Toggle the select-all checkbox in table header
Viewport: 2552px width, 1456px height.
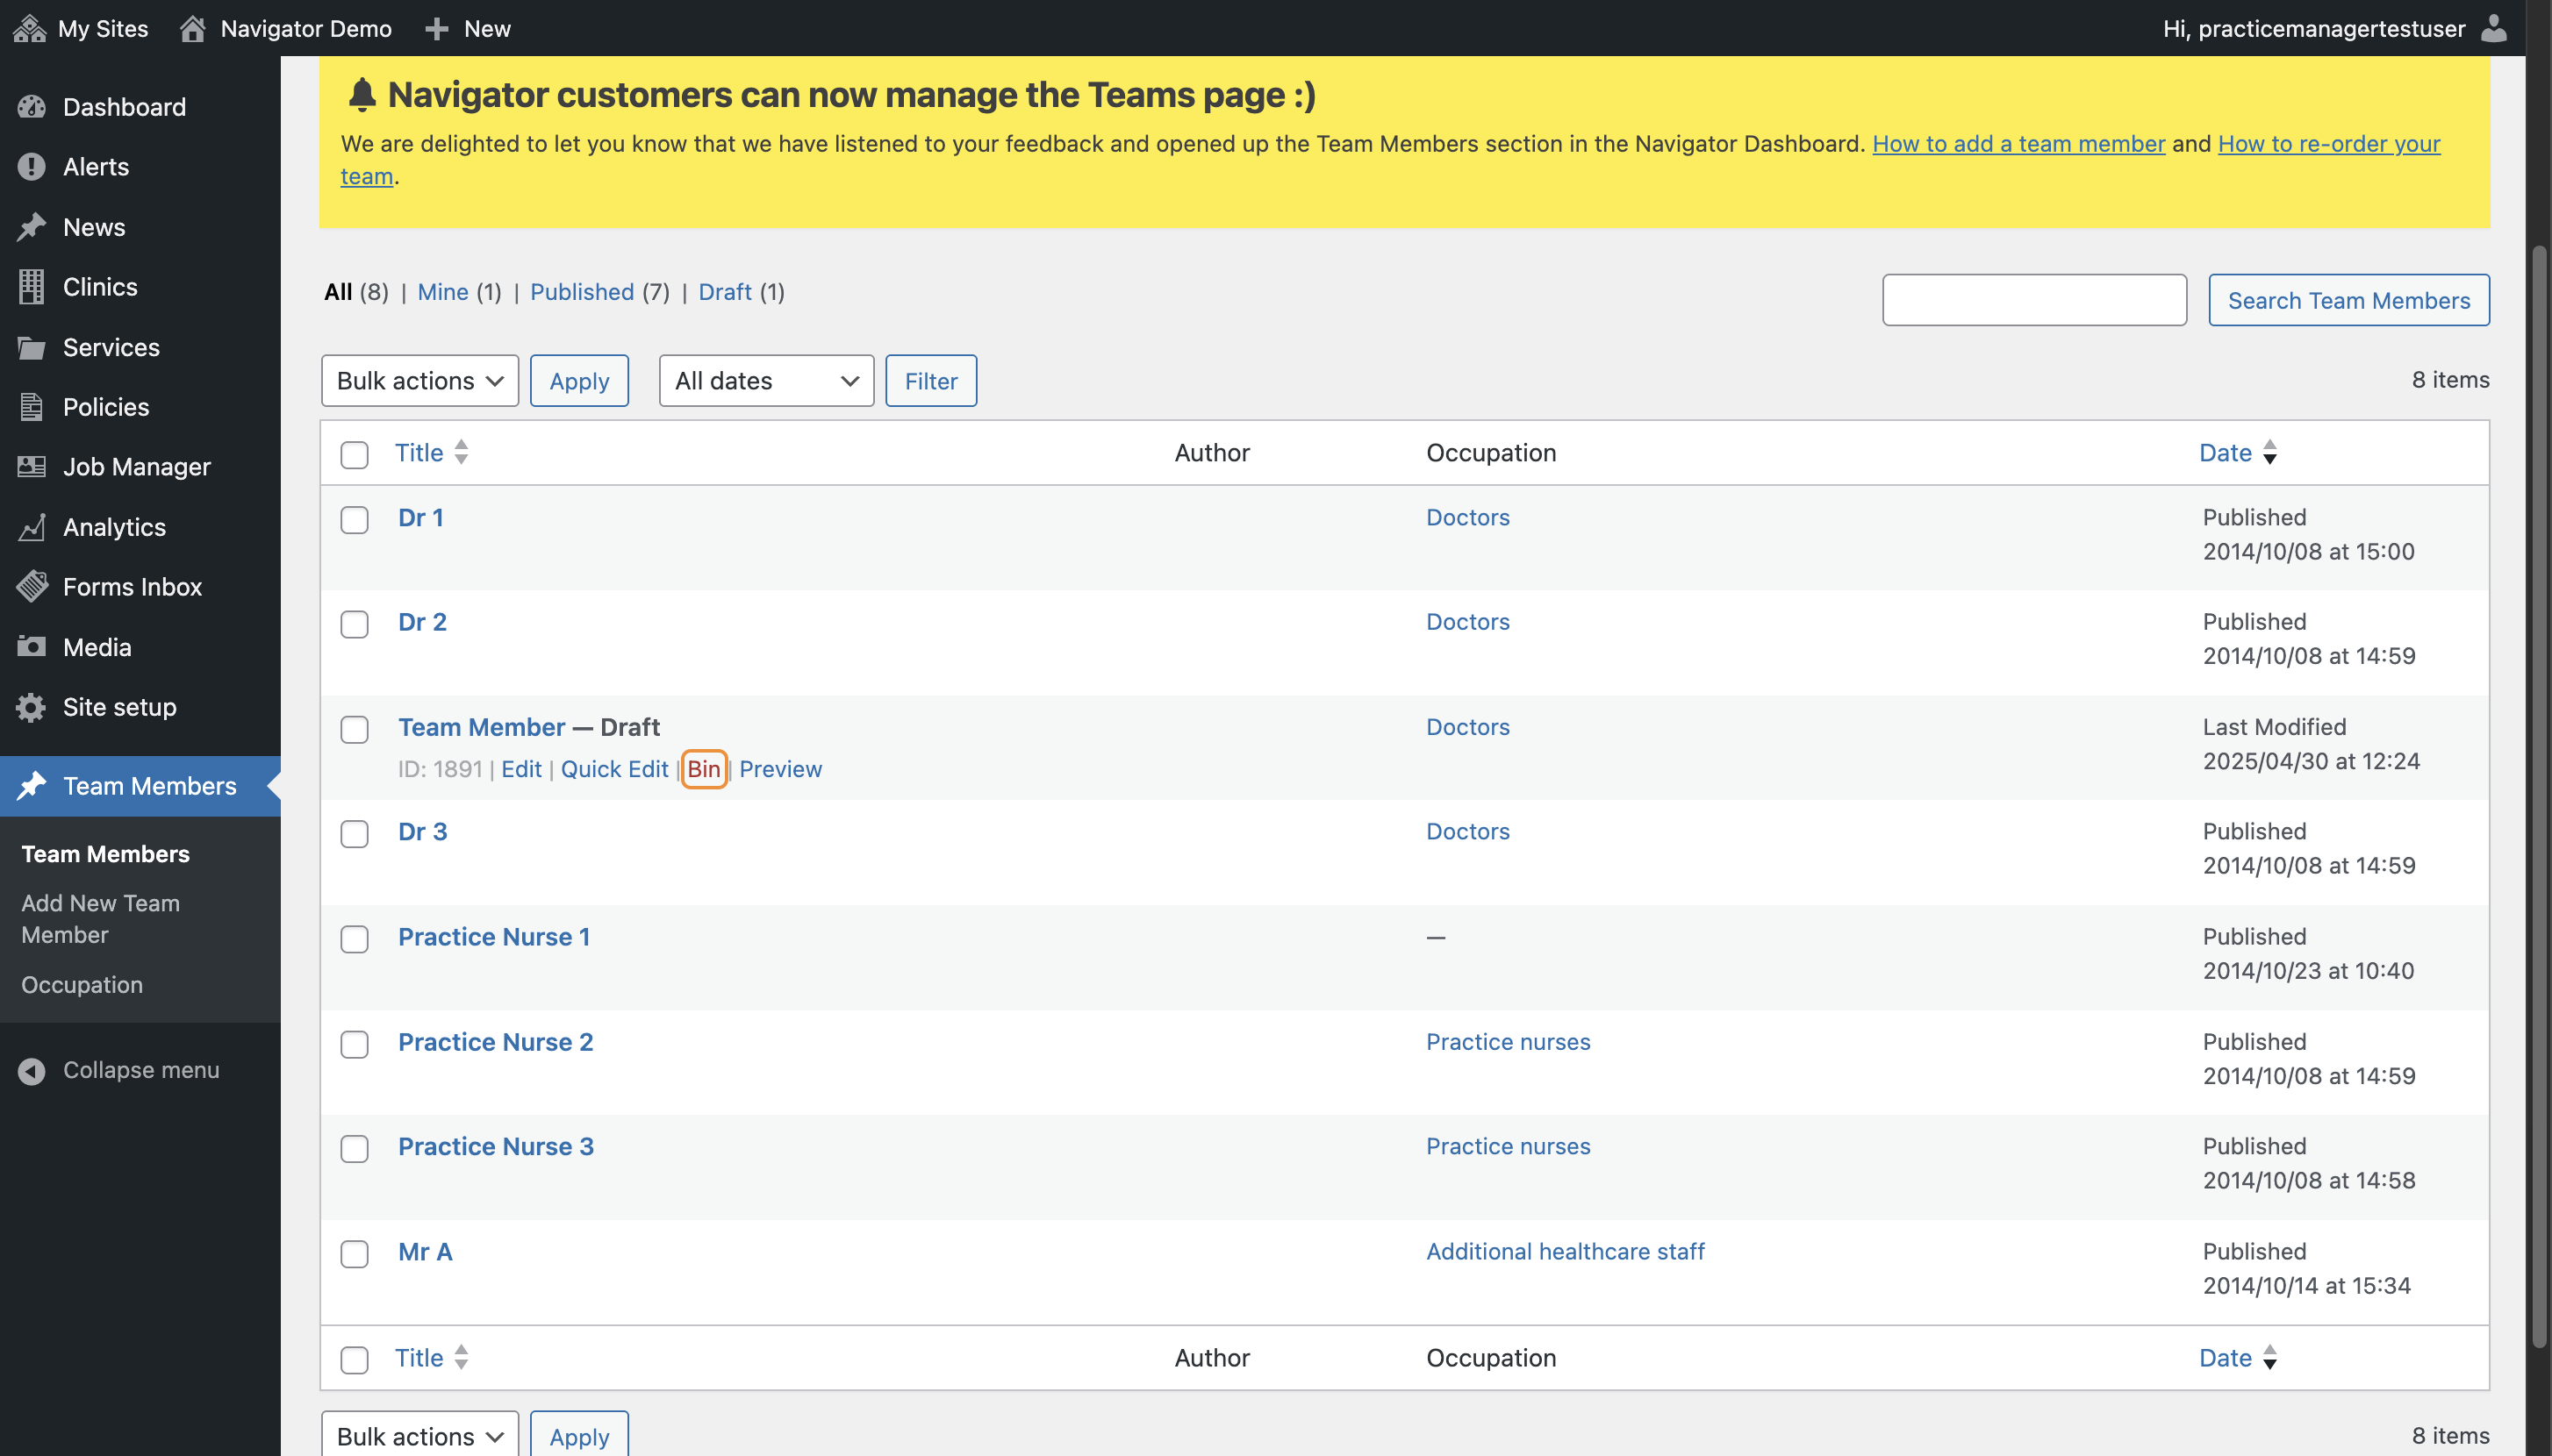pos(355,454)
